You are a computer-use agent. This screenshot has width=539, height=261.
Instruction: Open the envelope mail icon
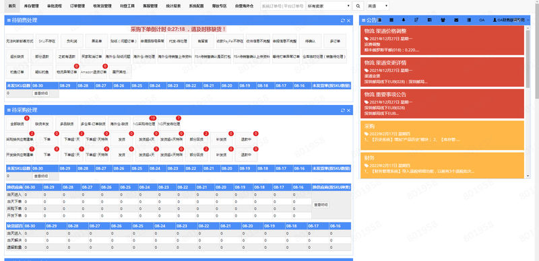456,20
